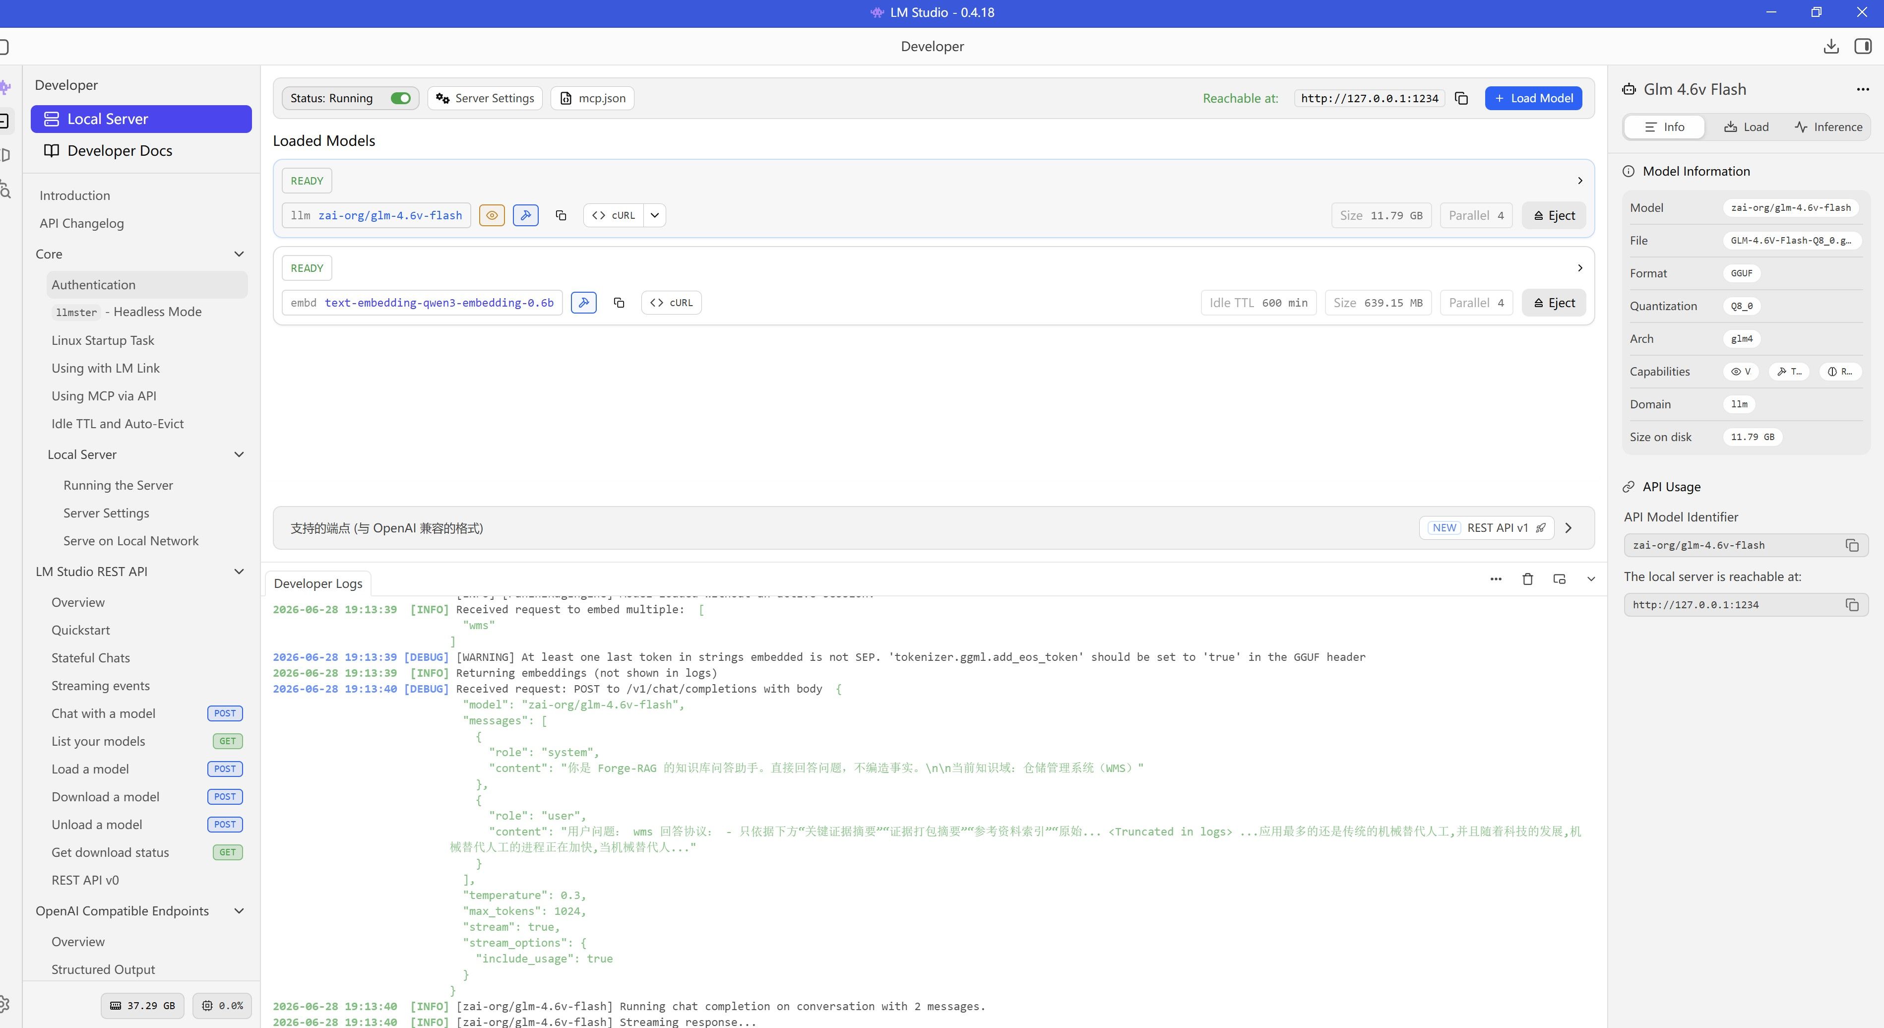Expand the glm-4.6v-flash loaded model card chevron
This screenshot has width=1884, height=1028.
coord(1580,181)
